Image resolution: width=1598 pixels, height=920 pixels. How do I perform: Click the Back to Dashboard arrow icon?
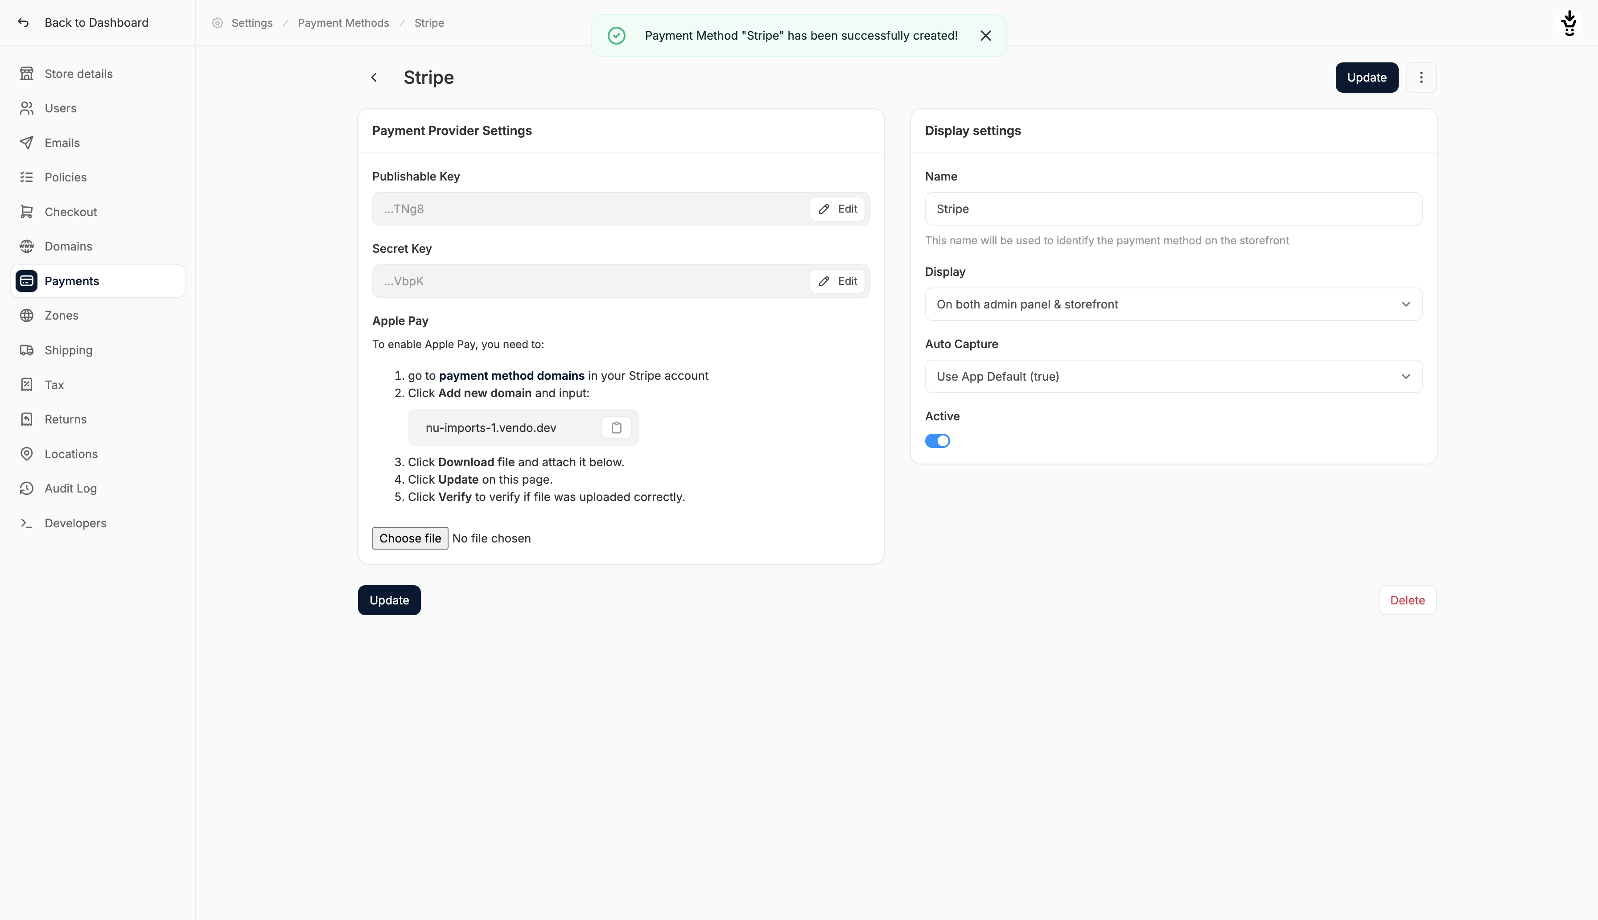coord(23,23)
